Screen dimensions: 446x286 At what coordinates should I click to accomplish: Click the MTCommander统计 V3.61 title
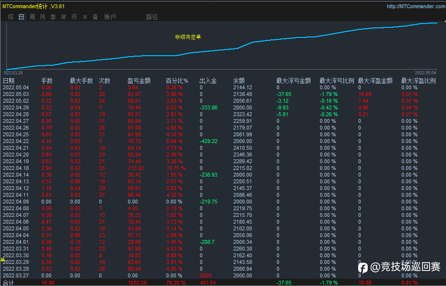(x=34, y=6)
